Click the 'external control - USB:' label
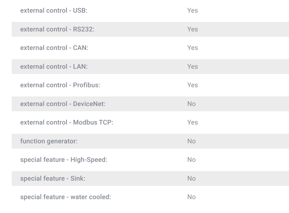This screenshot has width=289, height=213. pos(54,10)
